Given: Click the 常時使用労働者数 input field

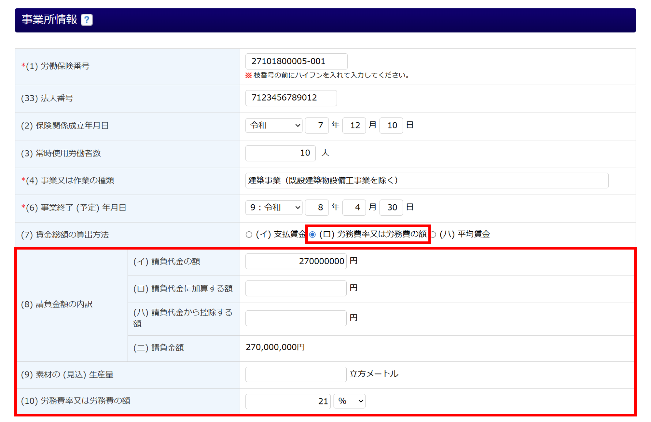Looking at the screenshot, I should [280, 153].
